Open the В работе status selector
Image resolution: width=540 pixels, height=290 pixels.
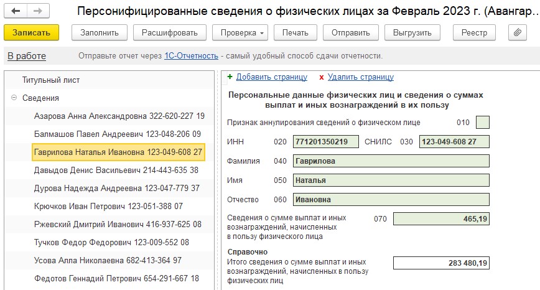click(27, 56)
